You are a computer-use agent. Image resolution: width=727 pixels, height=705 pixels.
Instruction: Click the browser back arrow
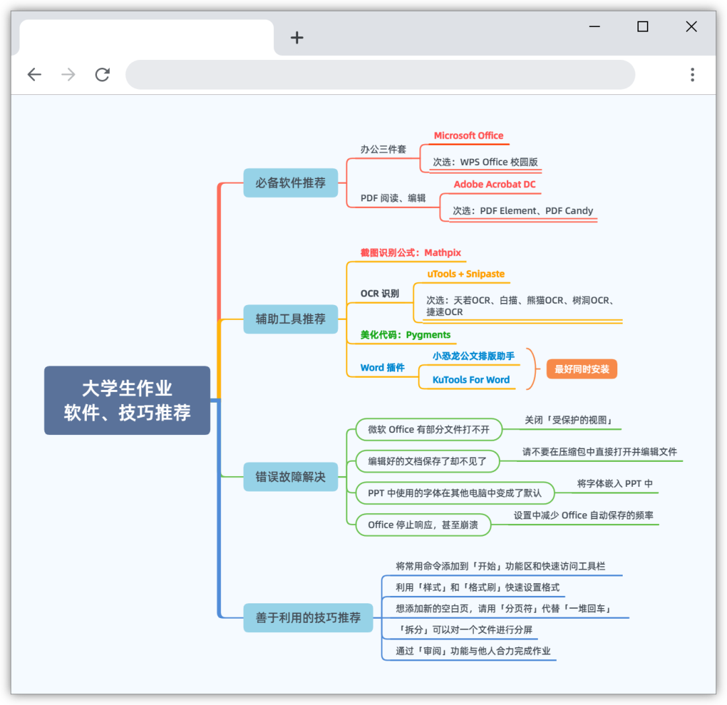coord(34,75)
